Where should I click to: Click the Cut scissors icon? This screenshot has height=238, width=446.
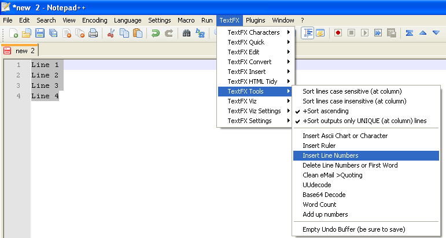pyautogui.click(x=111, y=33)
